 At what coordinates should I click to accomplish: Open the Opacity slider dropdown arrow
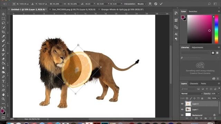(219, 94)
